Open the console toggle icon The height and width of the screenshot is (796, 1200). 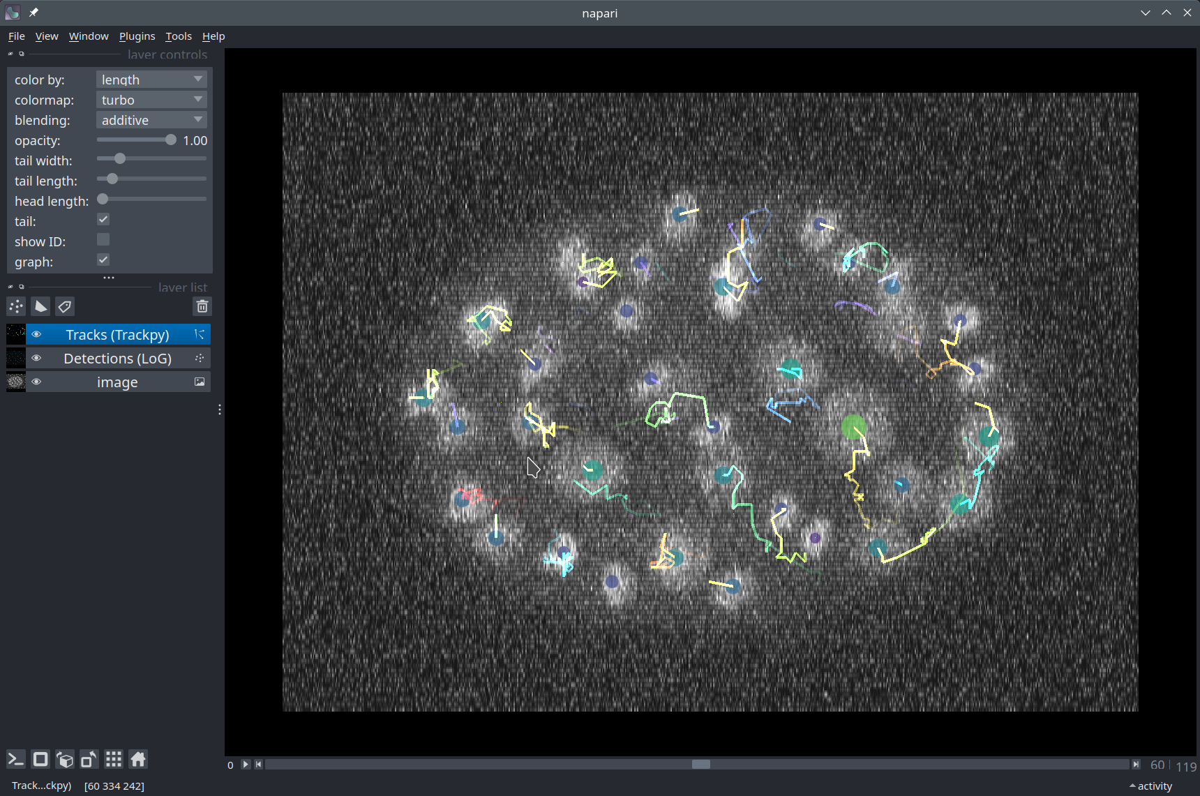click(x=16, y=759)
